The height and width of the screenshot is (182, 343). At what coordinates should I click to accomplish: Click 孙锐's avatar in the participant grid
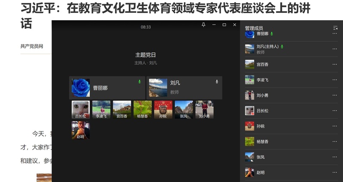(163, 110)
